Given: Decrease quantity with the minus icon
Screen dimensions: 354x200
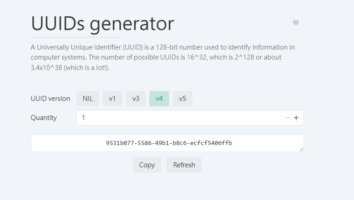Looking at the screenshot, I should [288, 118].
